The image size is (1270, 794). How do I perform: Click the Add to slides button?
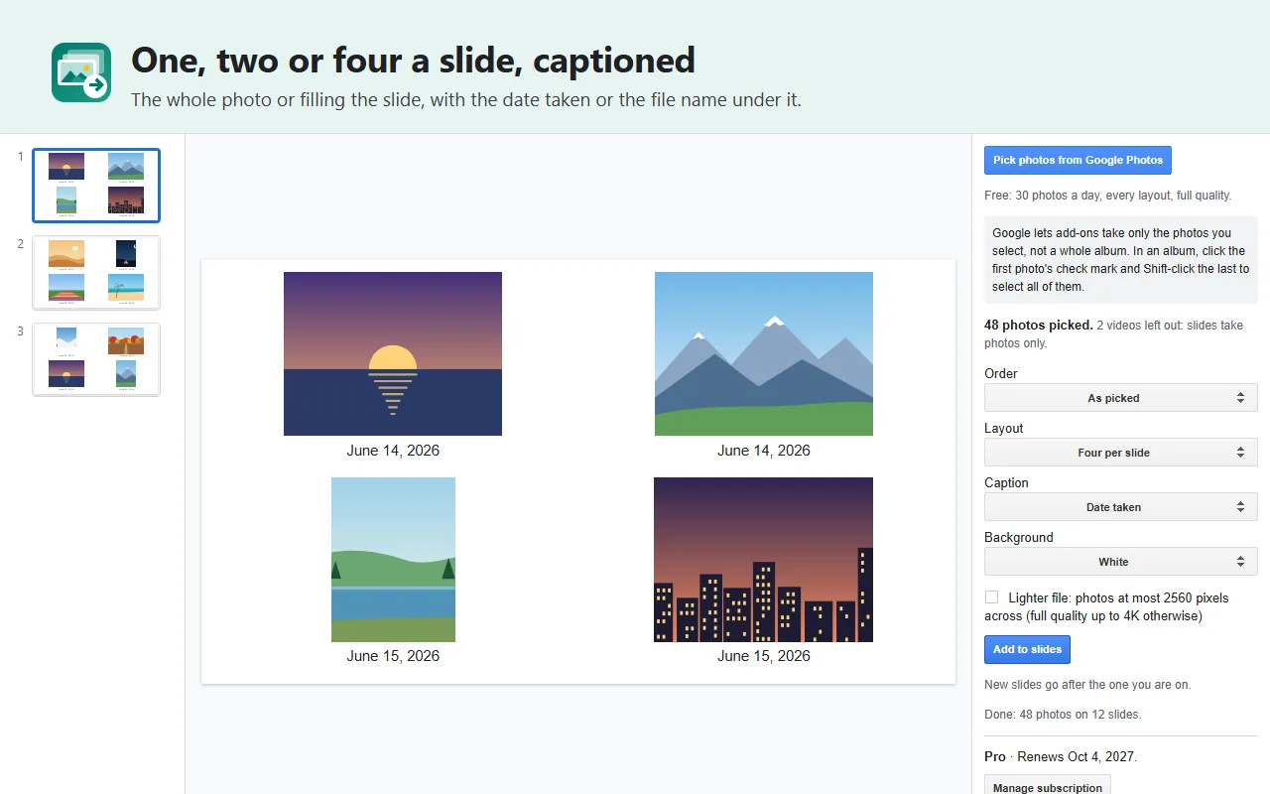[x=1027, y=649]
